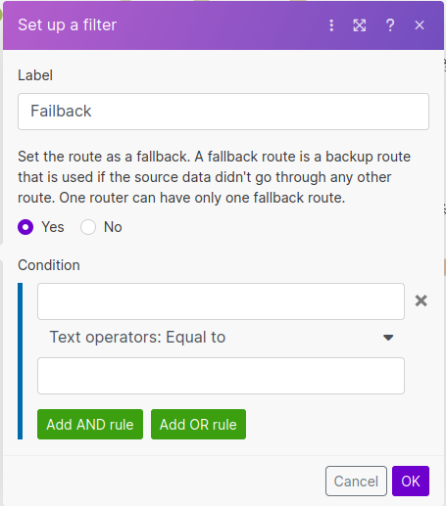Viewport: 446px width, 506px height.
Task: Close the Set up a filter dialog
Action: click(420, 25)
